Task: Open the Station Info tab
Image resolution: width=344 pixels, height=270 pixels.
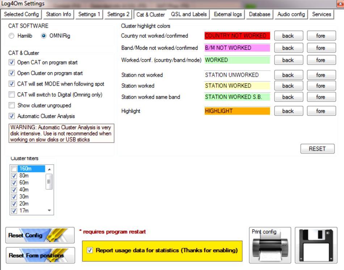Action: pyautogui.click(x=58, y=14)
